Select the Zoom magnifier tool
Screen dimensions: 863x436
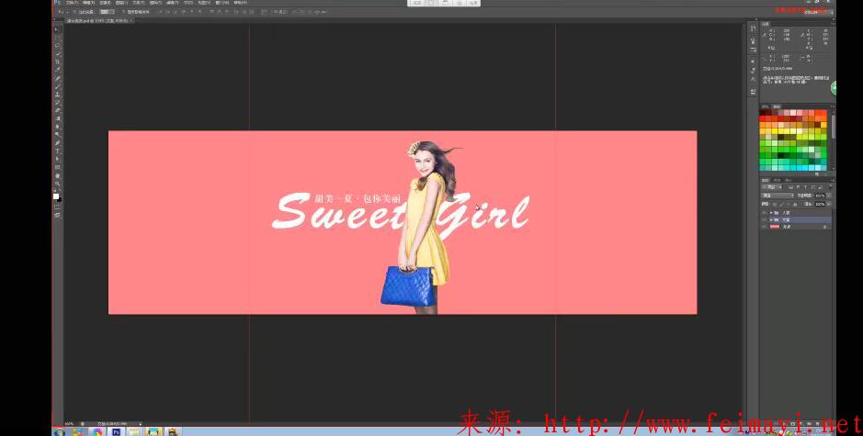click(57, 184)
